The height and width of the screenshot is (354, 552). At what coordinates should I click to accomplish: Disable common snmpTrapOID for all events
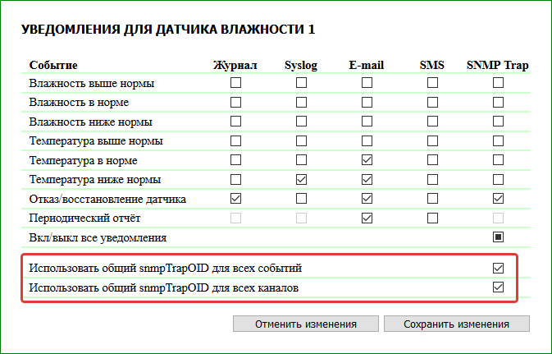(498, 268)
